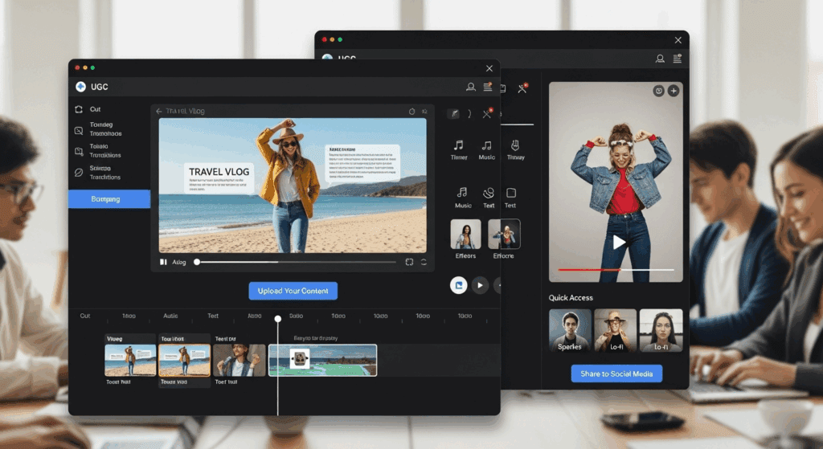Open the right Lo-Fi preset with a woman
The height and width of the screenshot is (449, 823).
[661, 330]
